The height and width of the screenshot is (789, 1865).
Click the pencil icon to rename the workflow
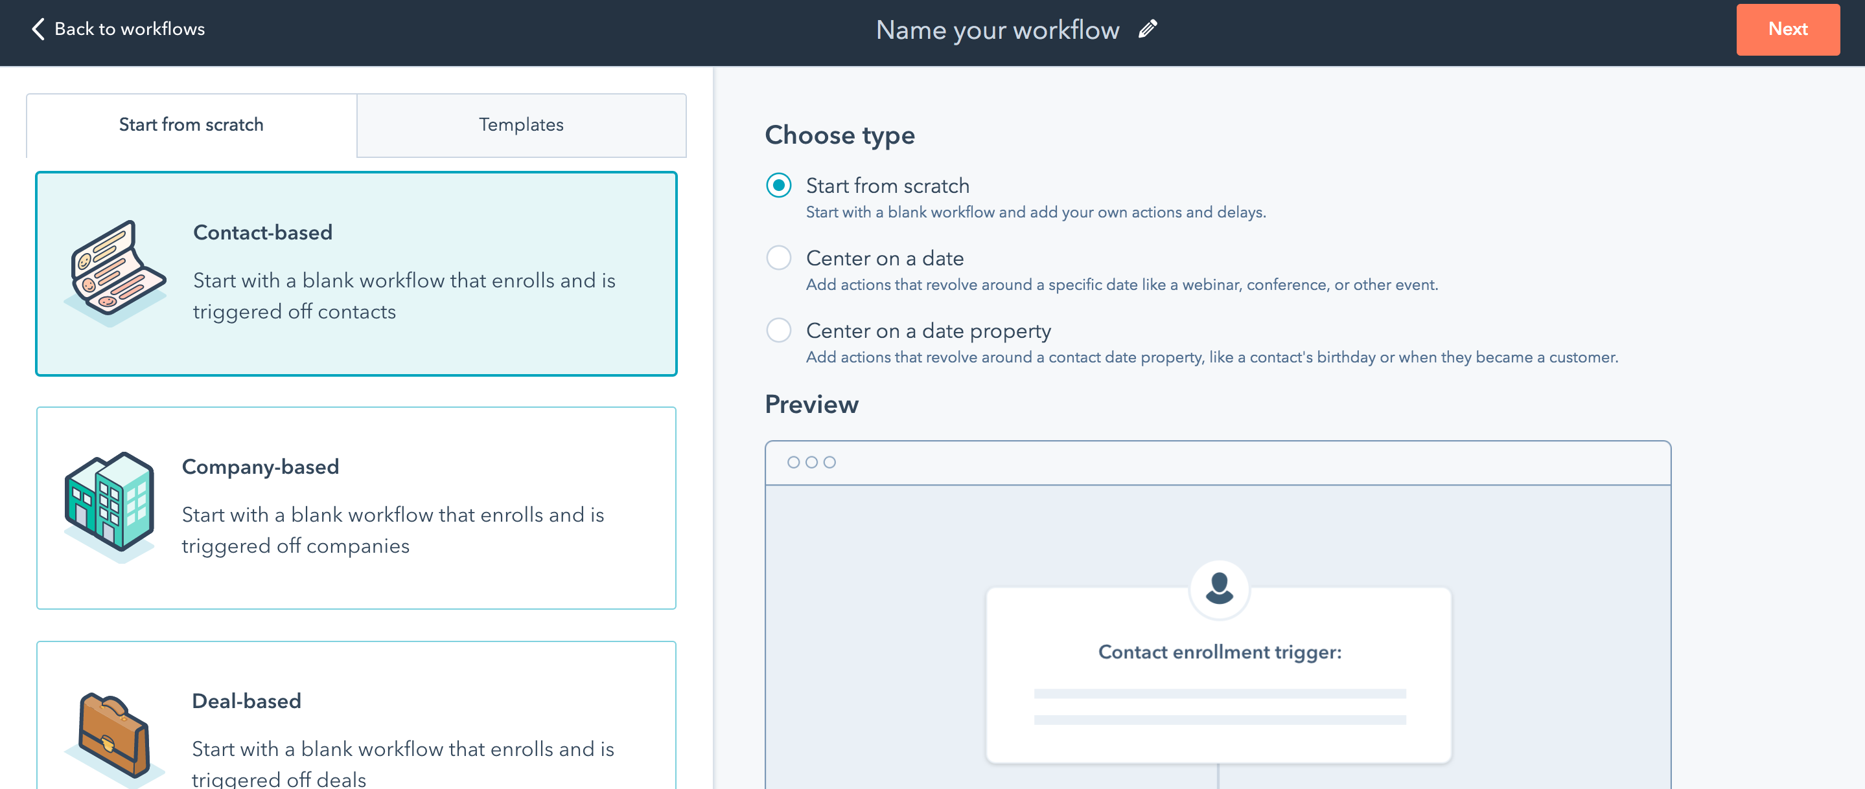point(1146,30)
